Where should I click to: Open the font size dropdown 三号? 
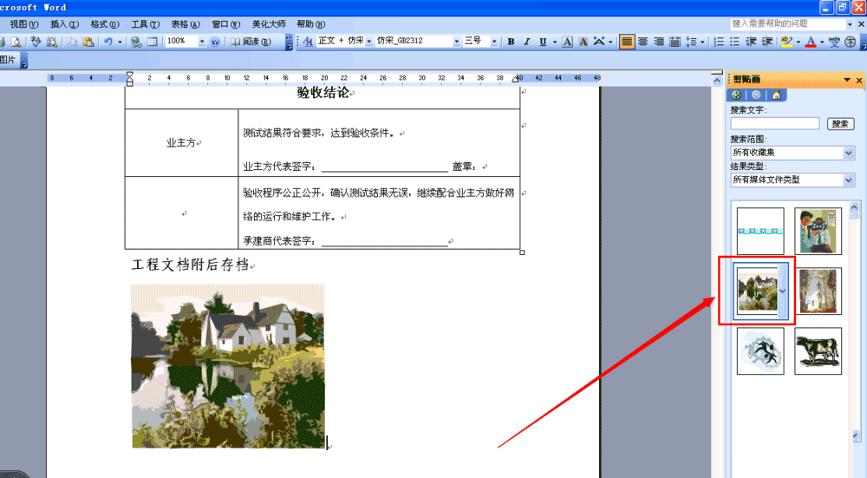pyautogui.click(x=494, y=41)
